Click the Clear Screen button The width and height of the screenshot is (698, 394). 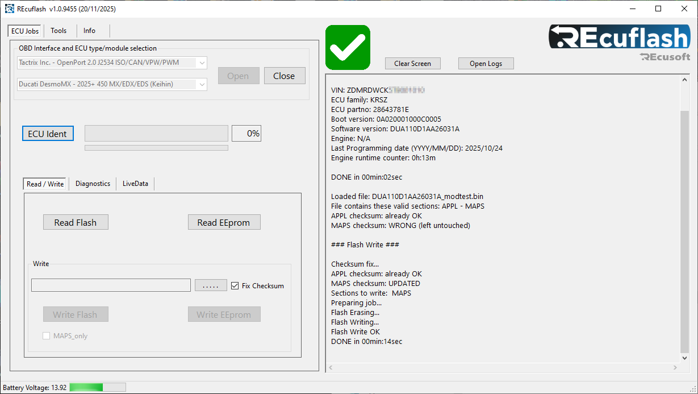413,63
